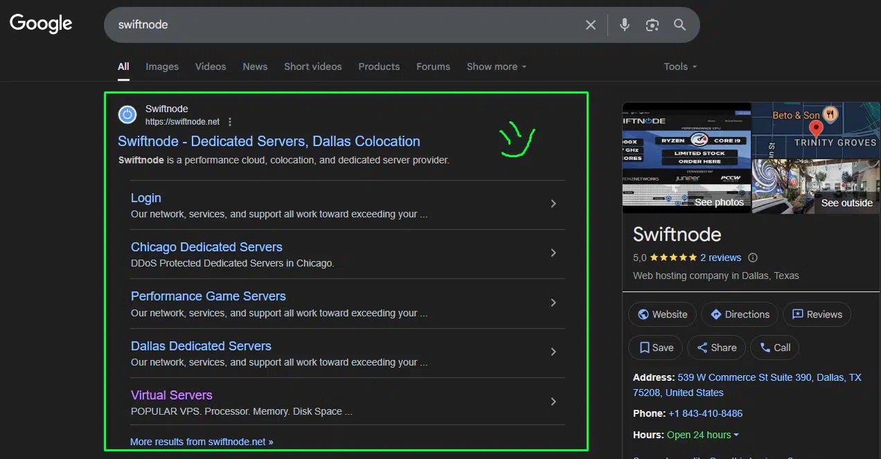Click the Reviews button
Image resolution: width=881 pixels, height=459 pixels.
tap(817, 314)
